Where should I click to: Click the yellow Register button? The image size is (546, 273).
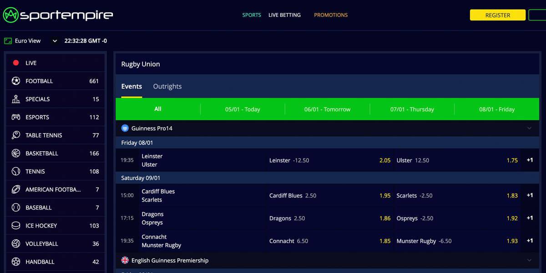pos(498,15)
